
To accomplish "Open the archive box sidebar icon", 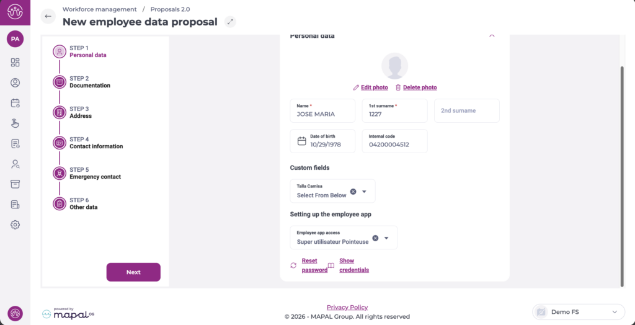I will pos(16,184).
